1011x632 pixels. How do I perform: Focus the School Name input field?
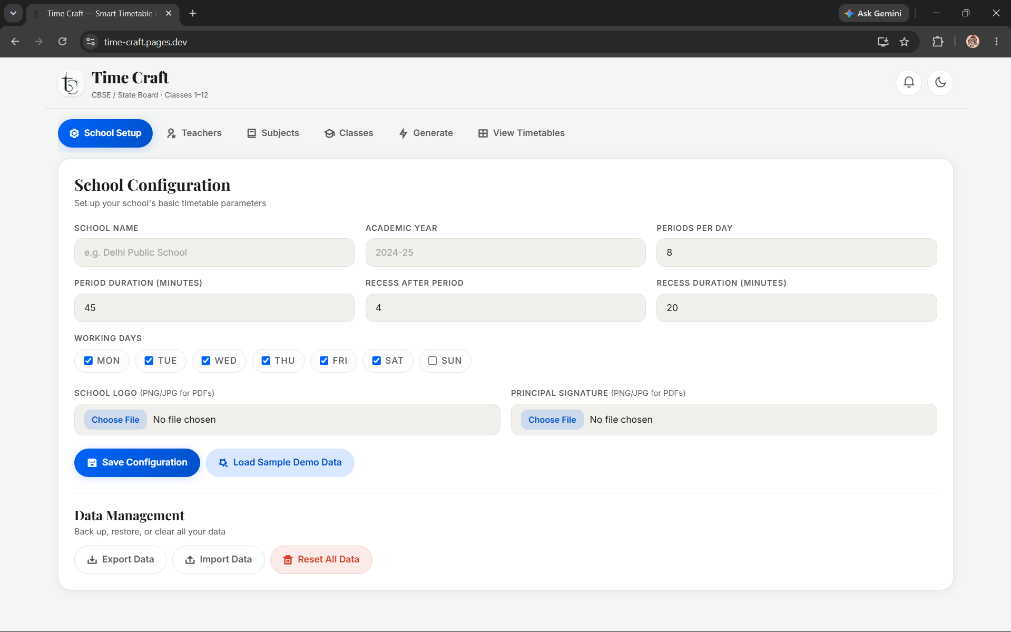click(214, 252)
